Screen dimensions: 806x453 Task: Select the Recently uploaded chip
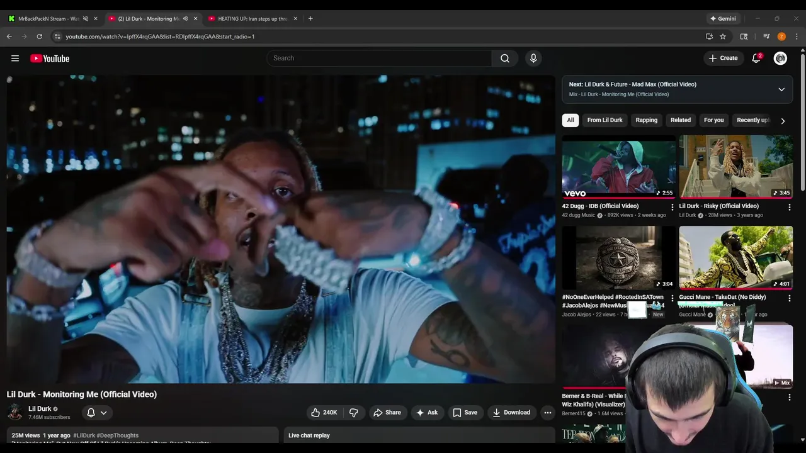752,120
